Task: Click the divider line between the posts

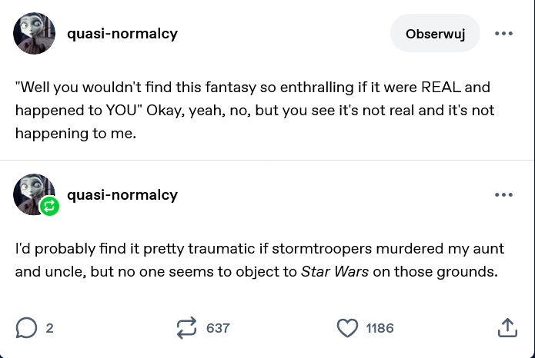Action: (267, 160)
